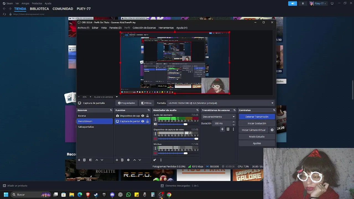This screenshot has height=199, width=354.
Task: Remove selected source with trash icon in Fuentes
Action: click(x=122, y=160)
